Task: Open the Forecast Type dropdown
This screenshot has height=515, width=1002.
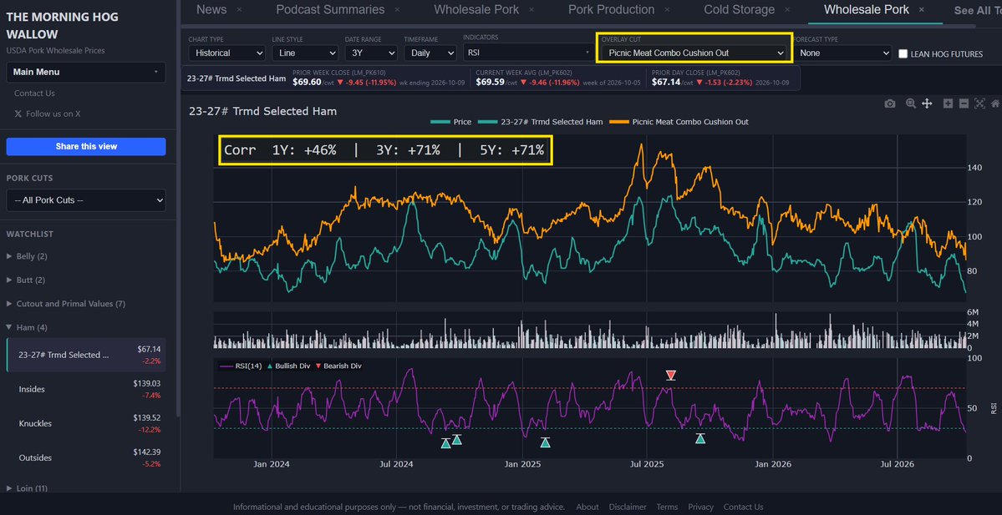Action: pyautogui.click(x=842, y=53)
